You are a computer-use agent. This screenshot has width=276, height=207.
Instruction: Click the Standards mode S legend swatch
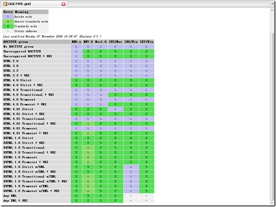[x=8, y=26]
